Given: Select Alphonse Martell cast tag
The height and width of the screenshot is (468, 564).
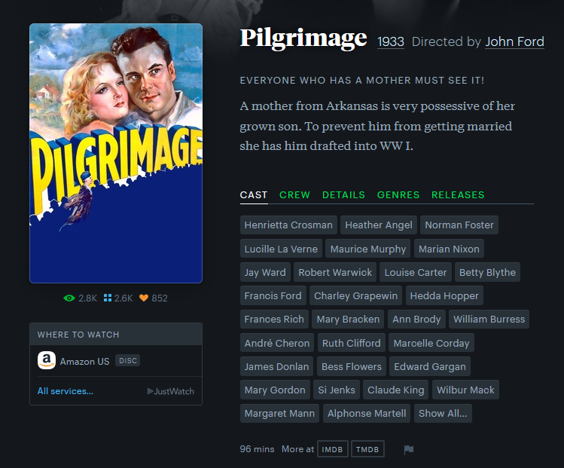Looking at the screenshot, I should click(367, 413).
